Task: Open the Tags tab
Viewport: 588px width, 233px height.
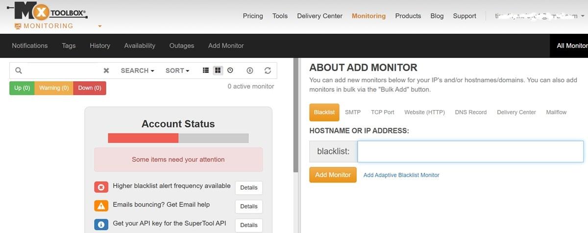Action: point(69,46)
